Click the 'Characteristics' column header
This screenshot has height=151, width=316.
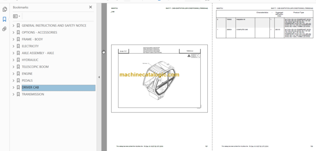(262, 13)
